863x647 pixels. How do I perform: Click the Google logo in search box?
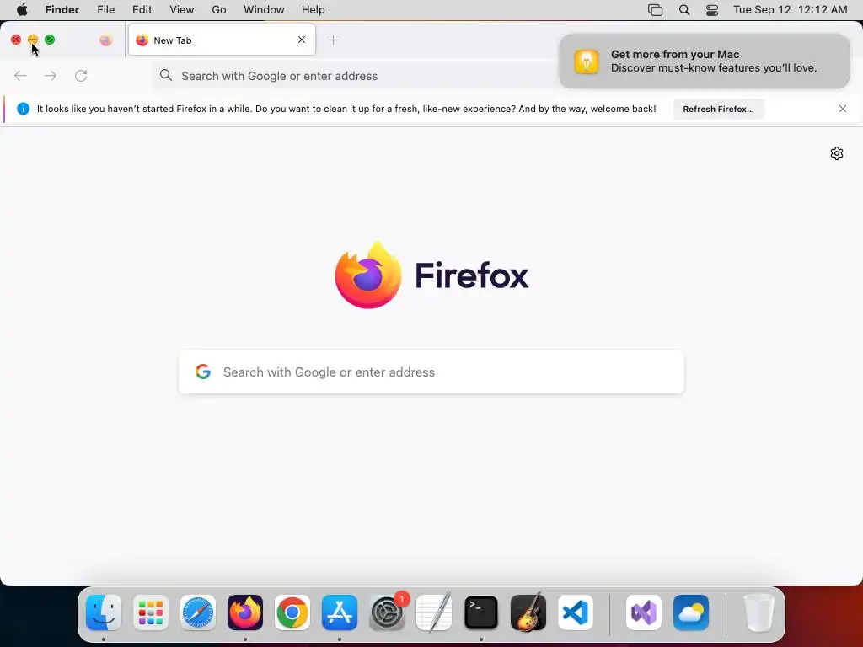coord(203,372)
